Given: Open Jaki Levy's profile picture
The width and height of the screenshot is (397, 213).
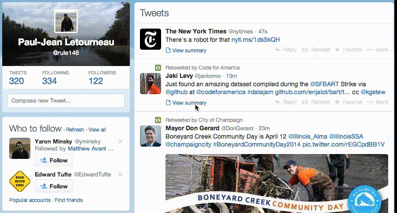Looking at the screenshot, I should click(x=151, y=84).
